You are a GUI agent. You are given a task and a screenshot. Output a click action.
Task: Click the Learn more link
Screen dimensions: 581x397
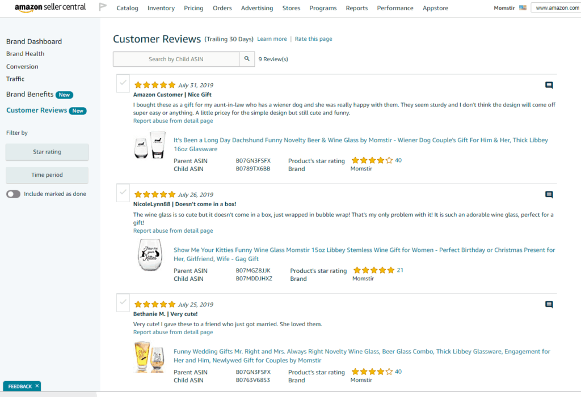pos(272,39)
